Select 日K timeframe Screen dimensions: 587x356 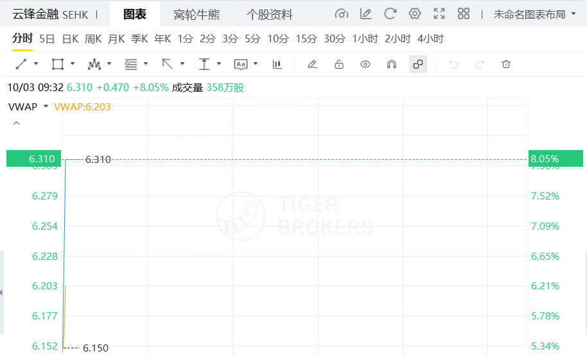click(x=71, y=38)
